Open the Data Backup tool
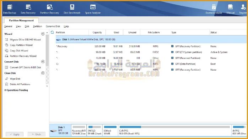 [10, 9]
